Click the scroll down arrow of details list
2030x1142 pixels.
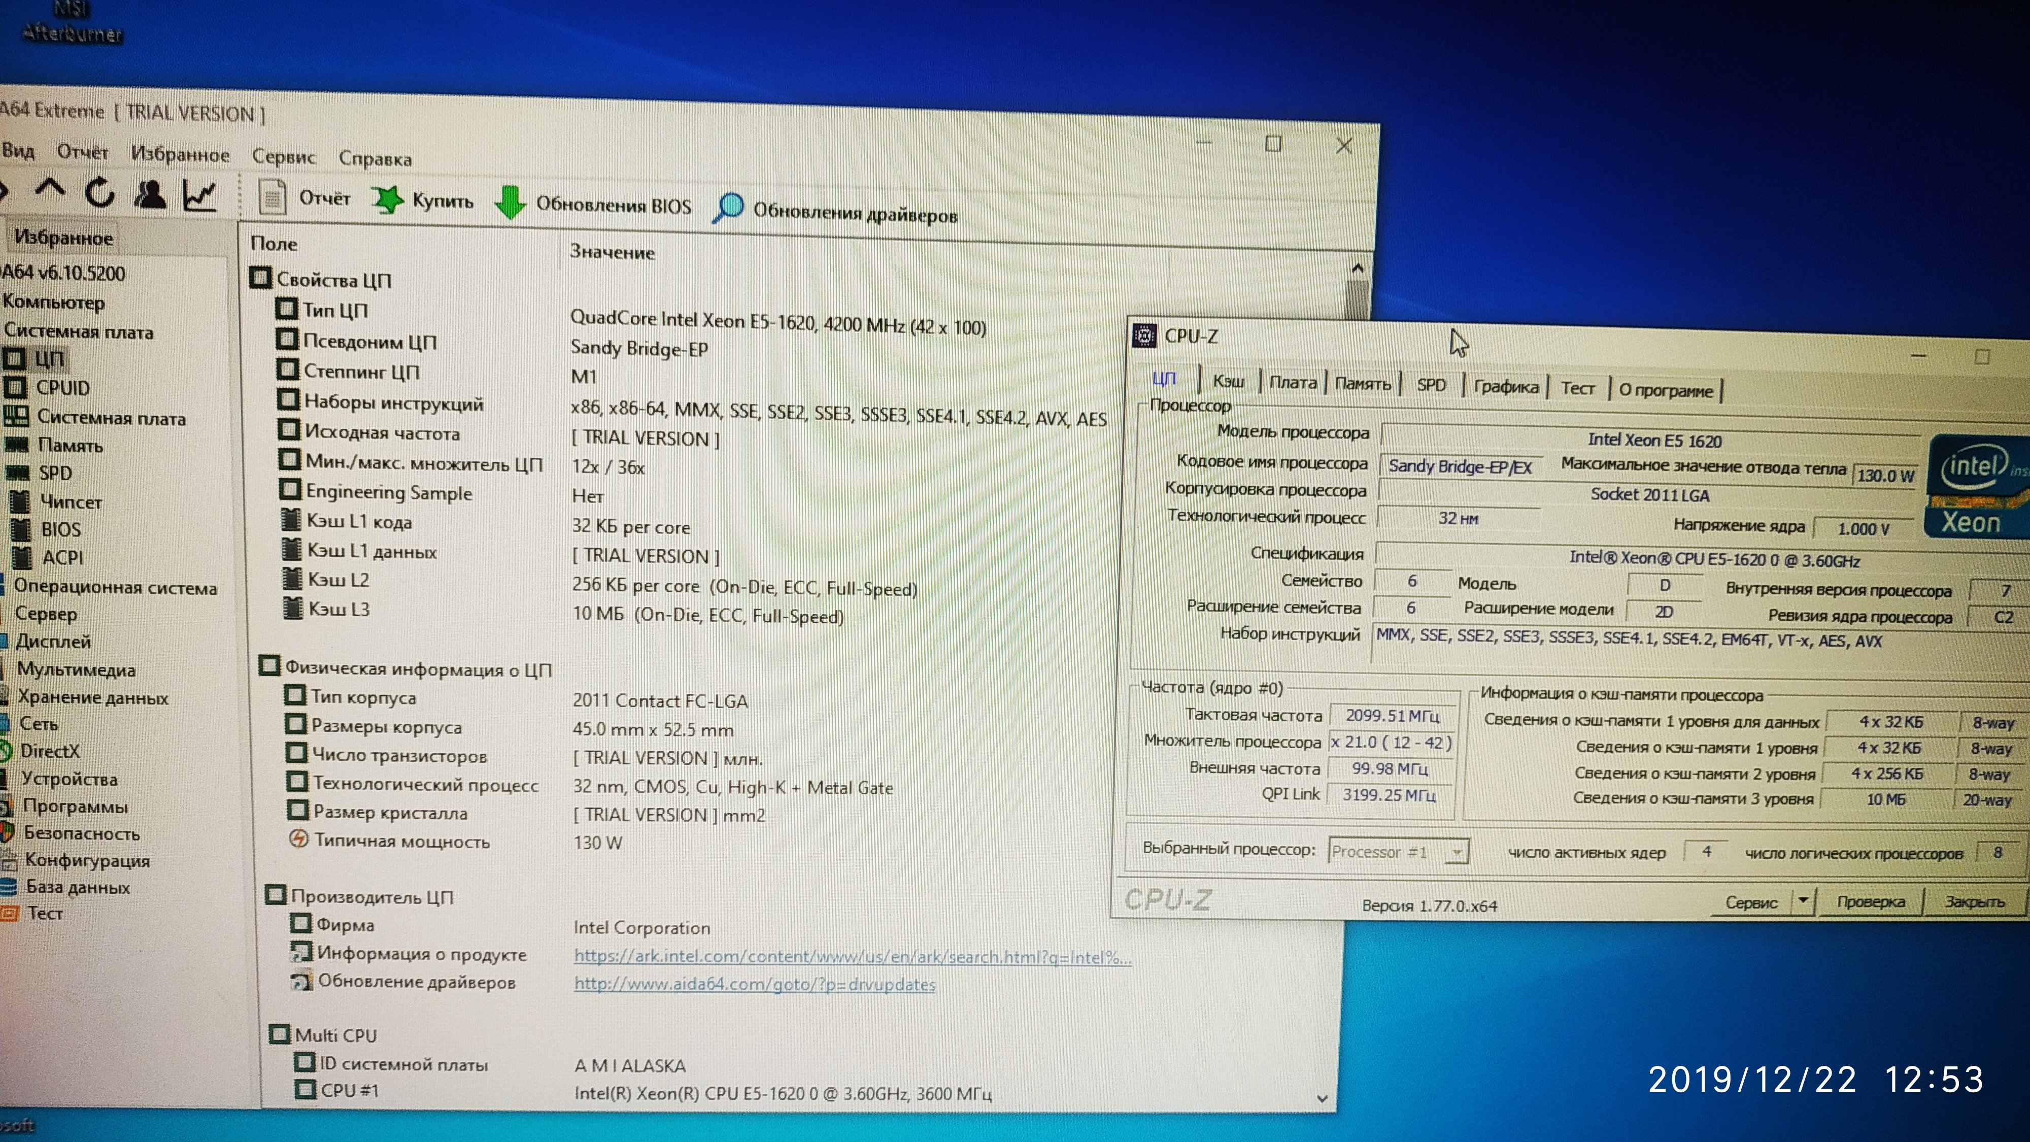tap(1322, 1098)
